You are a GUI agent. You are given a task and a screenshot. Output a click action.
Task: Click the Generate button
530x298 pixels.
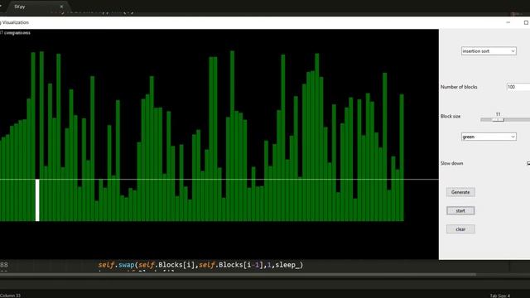click(x=460, y=192)
